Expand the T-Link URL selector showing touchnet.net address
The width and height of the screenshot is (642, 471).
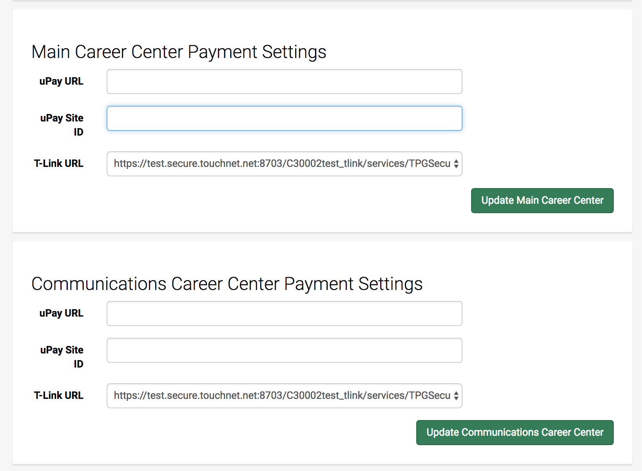(x=284, y=164)
